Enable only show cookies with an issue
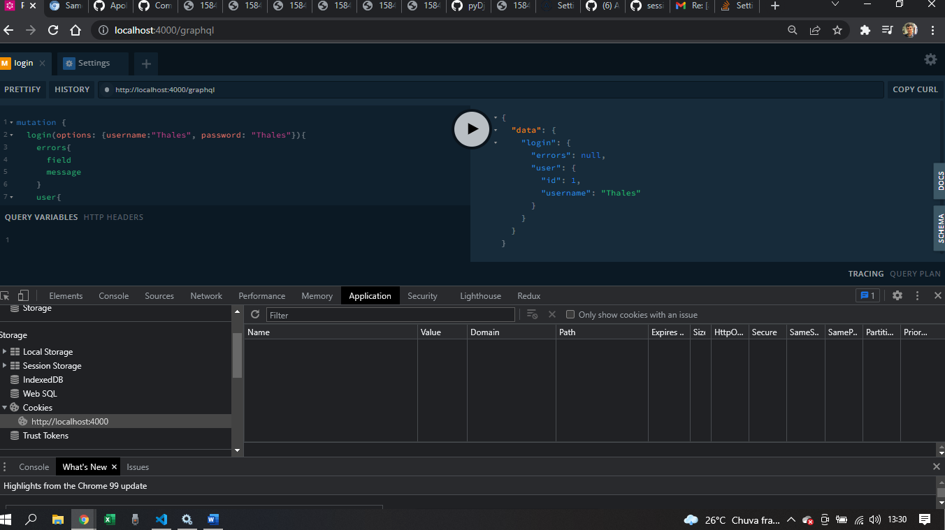This screenshot has width=945, height=530. 570,315
